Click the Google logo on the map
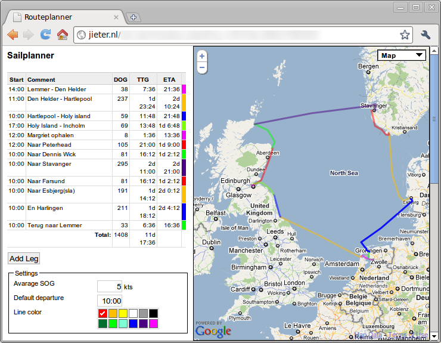Screen dimensions: 441x343 pyautogui.click(x=213, y=331)
